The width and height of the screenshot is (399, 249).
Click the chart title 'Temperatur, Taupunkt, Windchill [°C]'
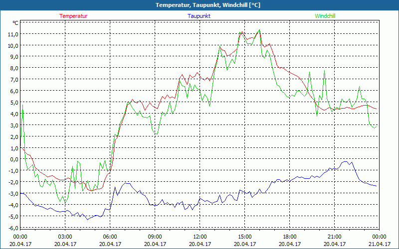[x=208, y=5]
